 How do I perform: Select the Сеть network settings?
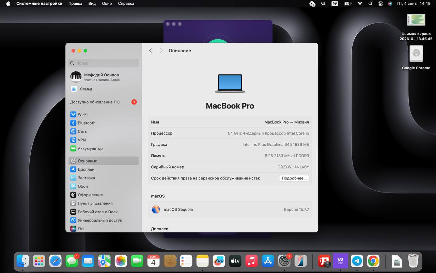[104, 131]
